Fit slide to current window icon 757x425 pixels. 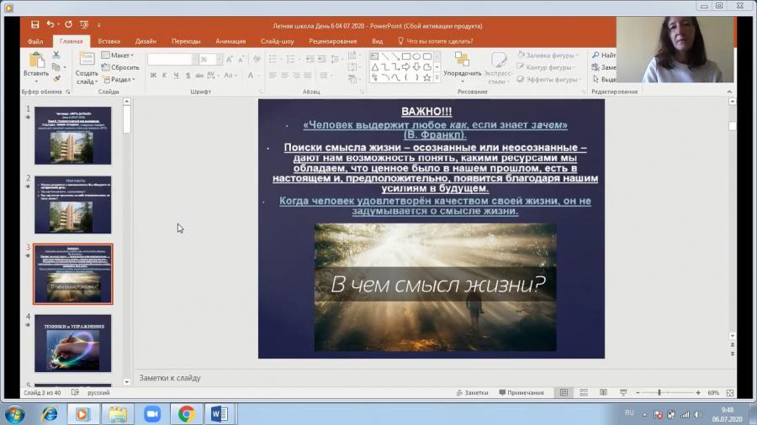[730, 393]
